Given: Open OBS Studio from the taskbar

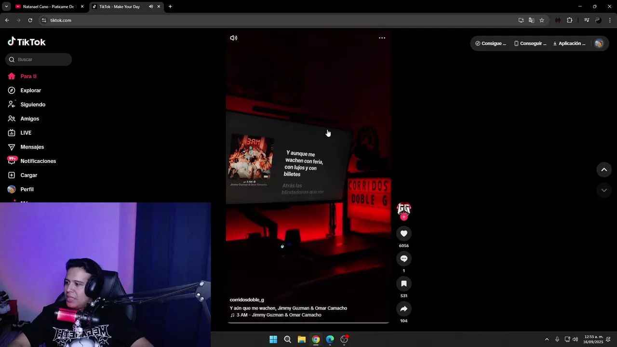Looking at the screenshot, I should [x=344, y=339].
